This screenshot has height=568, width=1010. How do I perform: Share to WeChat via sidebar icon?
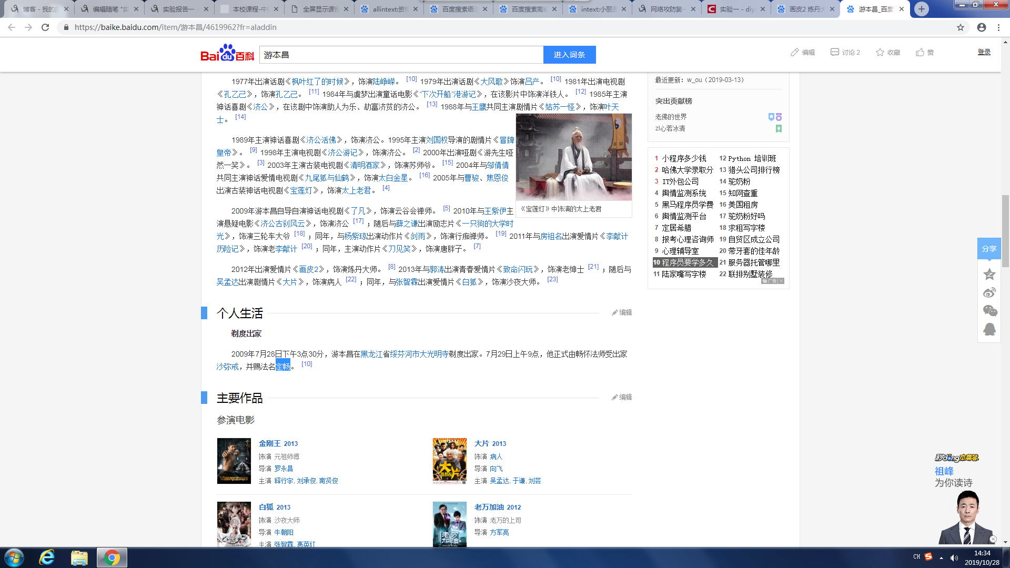989,311
